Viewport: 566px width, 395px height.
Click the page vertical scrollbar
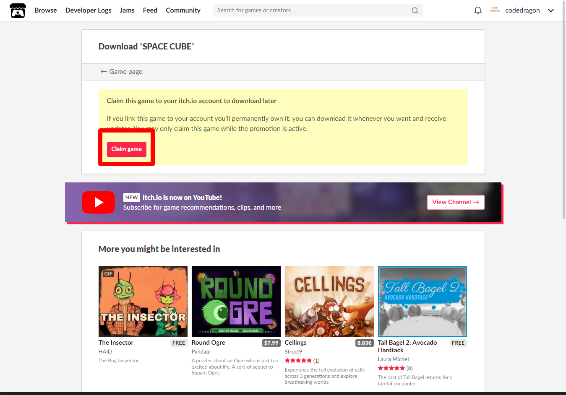[563, 109]
